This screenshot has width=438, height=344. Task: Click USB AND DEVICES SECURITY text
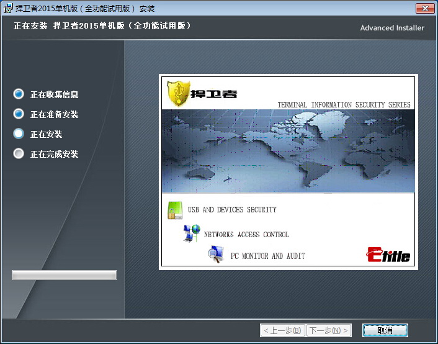click(x=232, y=210)
